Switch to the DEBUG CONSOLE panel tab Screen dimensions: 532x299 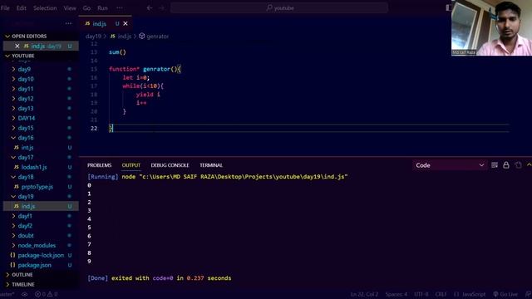(x=170, y=165)
